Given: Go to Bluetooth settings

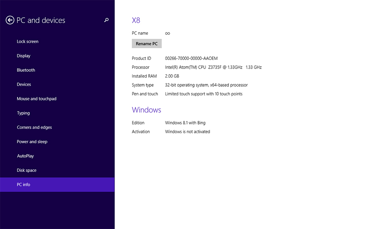Looking at the screenshot, I should pos(26,70).
